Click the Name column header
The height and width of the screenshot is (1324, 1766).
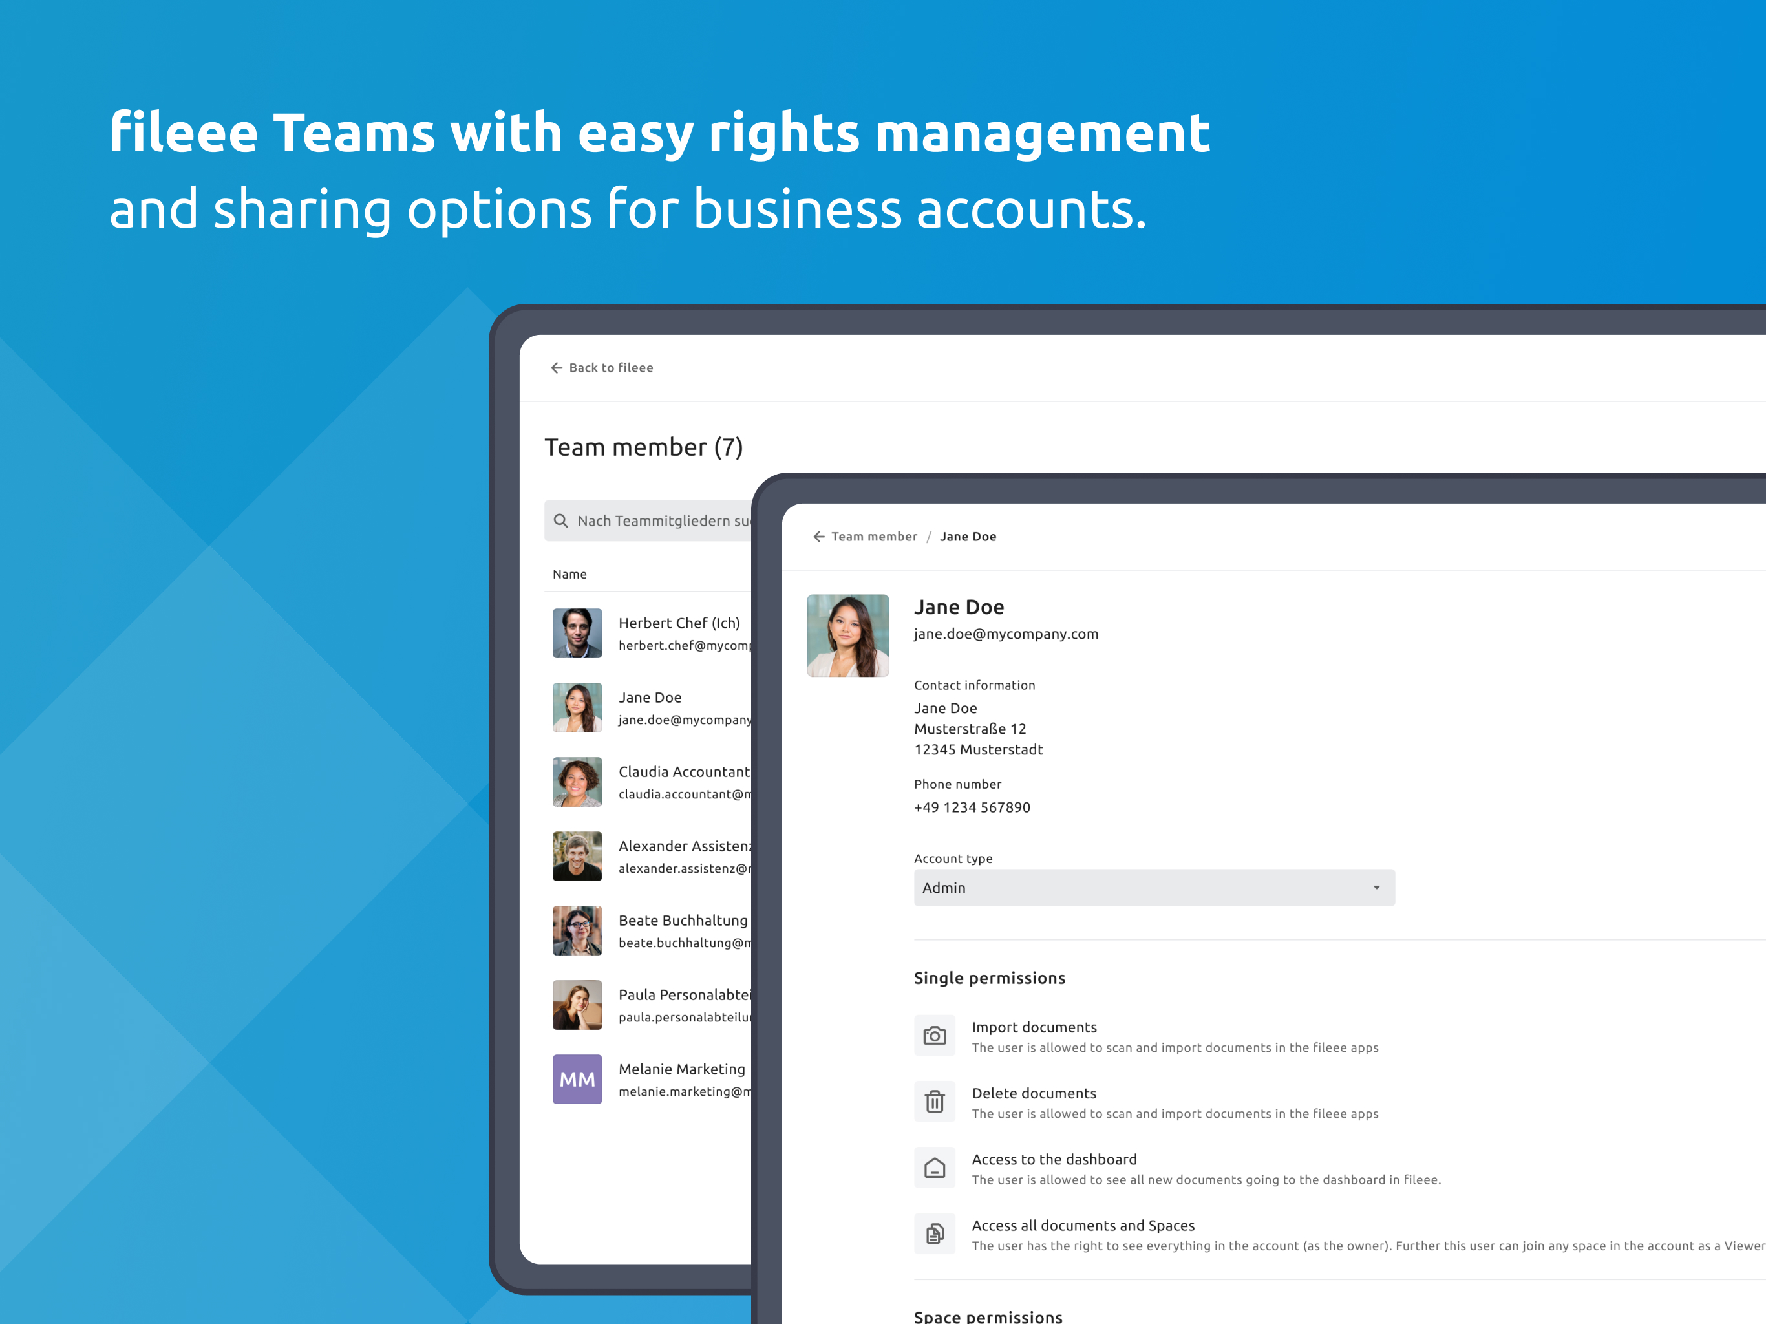[x=569, y=574]
